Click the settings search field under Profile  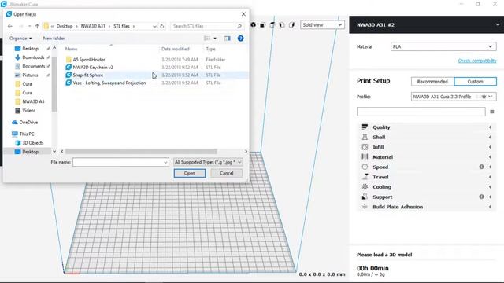coord(421,112)
